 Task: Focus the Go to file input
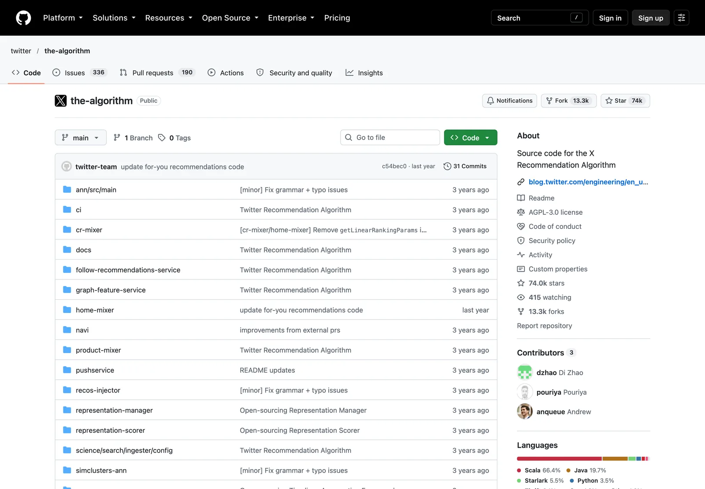pyautogui.click(x=390, y=138)
